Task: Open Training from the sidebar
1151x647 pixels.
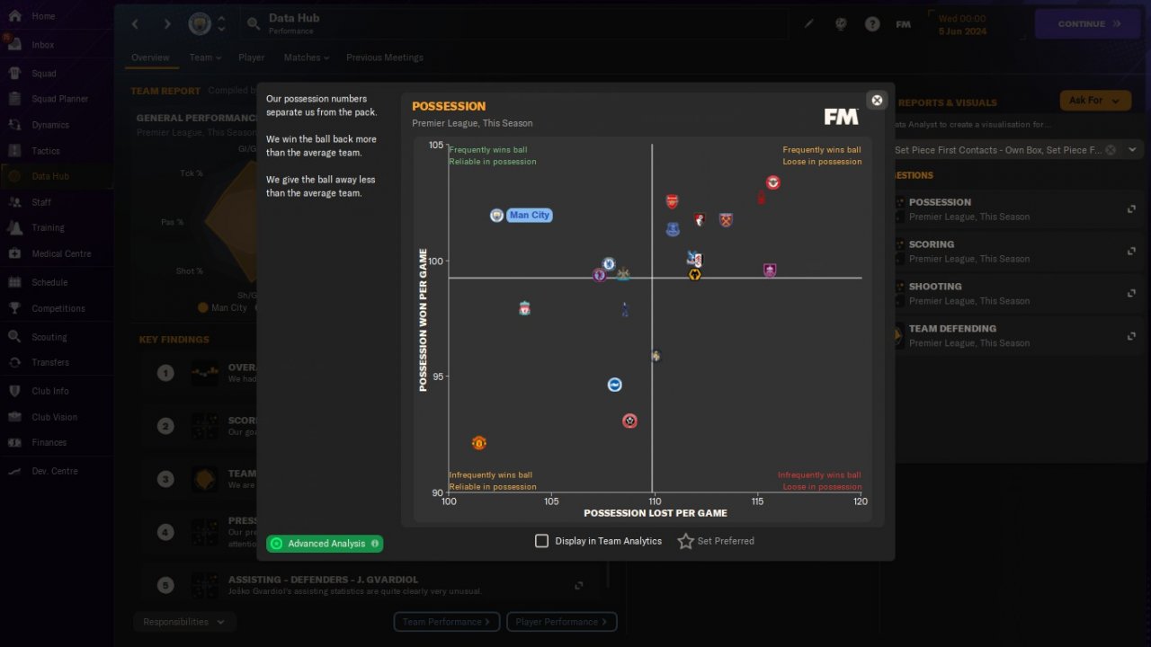Action: [x=49, y=228]
